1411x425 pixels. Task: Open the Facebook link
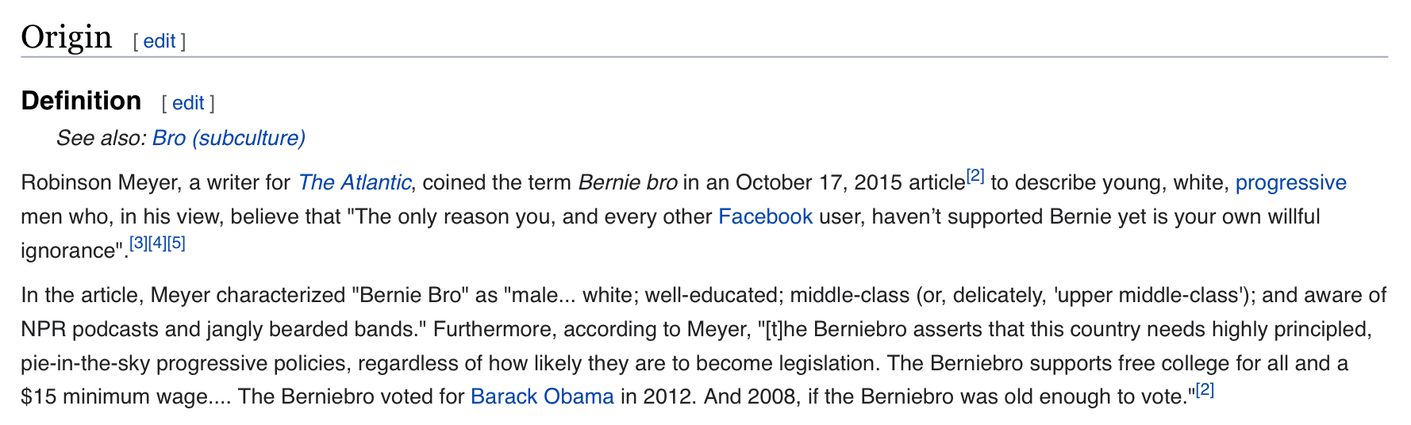tap(765, 216)
